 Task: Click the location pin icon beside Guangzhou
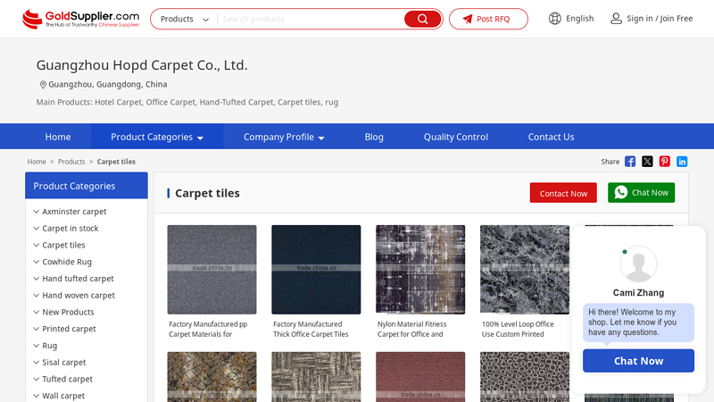(43, 84)
